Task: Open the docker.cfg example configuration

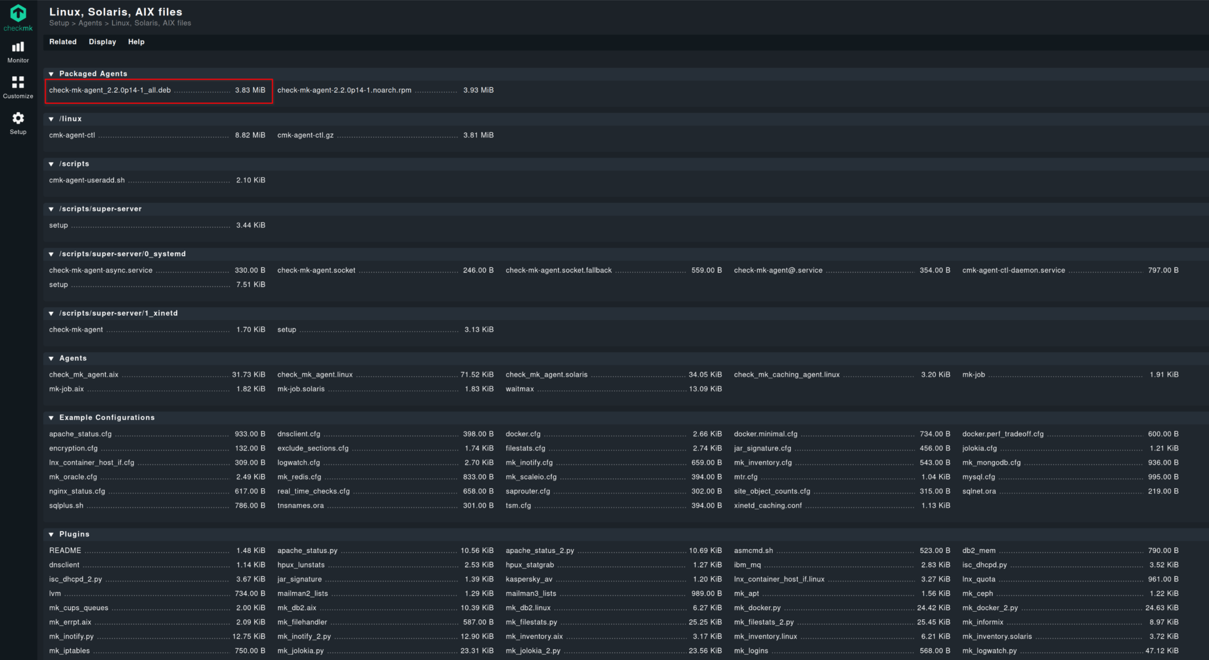Action: coord(522,434)
